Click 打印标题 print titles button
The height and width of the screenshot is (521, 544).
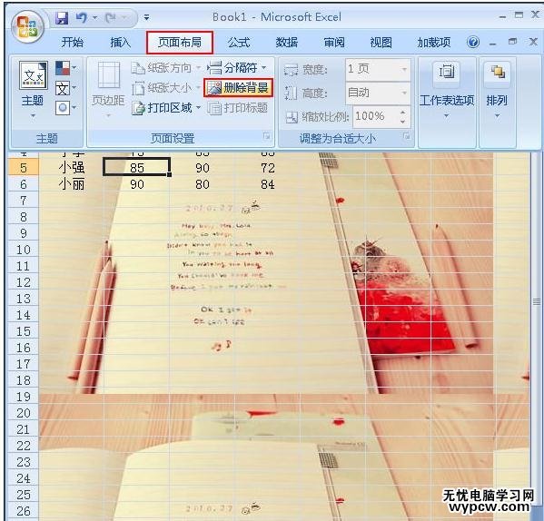coord(238,108)
